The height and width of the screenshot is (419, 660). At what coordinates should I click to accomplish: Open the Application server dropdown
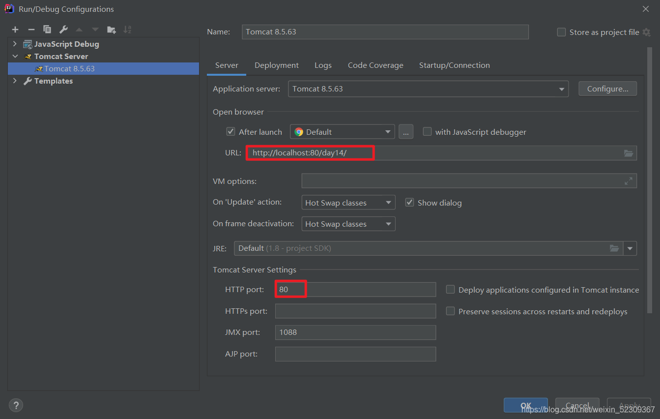click(x=428, y=89)
